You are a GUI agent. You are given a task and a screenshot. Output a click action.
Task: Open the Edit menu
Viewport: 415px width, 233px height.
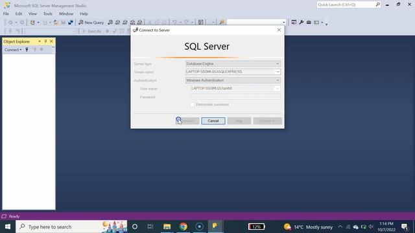pos(19,14)
